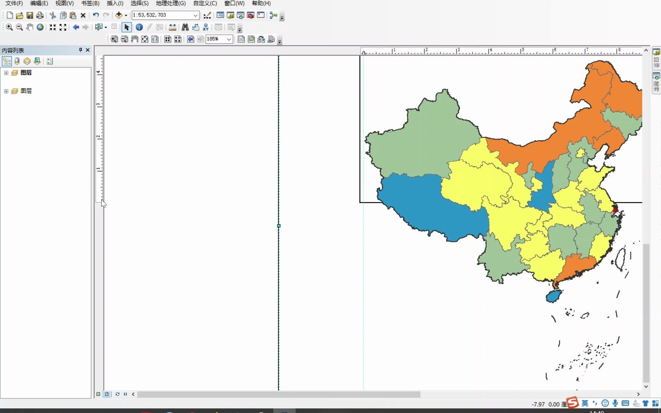This screenshot has height=413, width=661.
Task: Open the 插入 menu
Action: 115,3
